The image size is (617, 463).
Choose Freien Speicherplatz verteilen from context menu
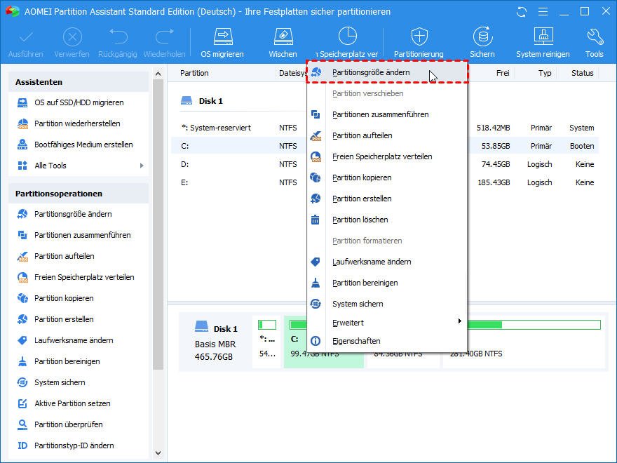(x=387, y=156)
